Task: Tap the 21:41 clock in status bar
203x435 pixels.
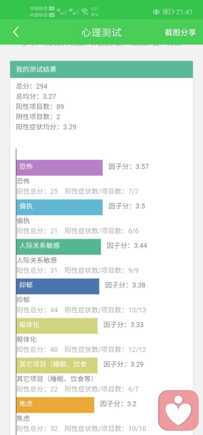Action: (184, 12)
